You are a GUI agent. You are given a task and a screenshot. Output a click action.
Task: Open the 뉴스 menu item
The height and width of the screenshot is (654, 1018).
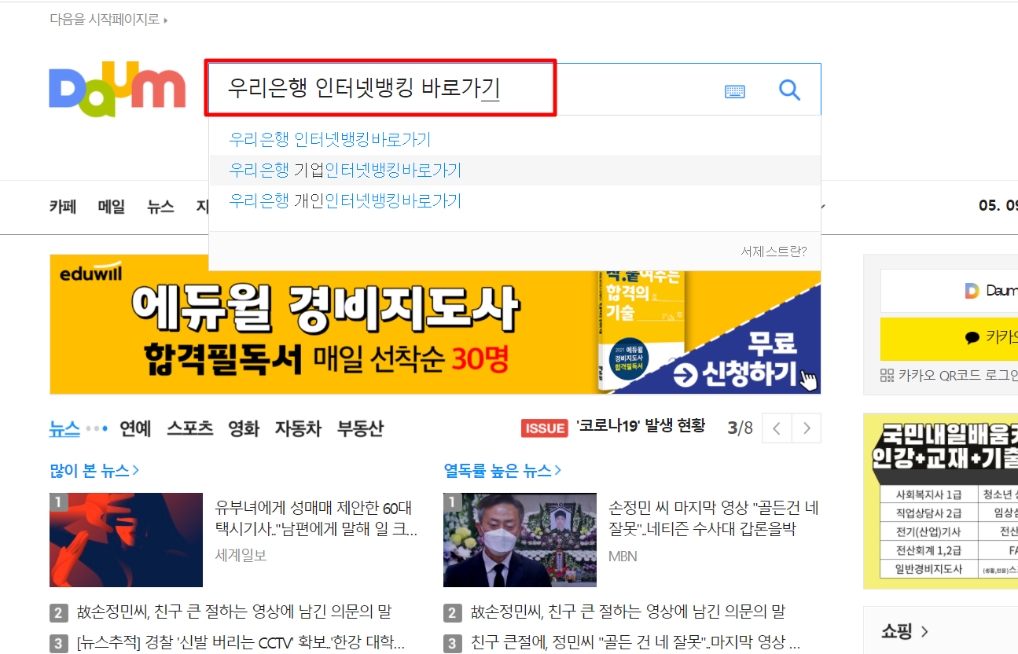pyautogui.click(x=160, y=207)
